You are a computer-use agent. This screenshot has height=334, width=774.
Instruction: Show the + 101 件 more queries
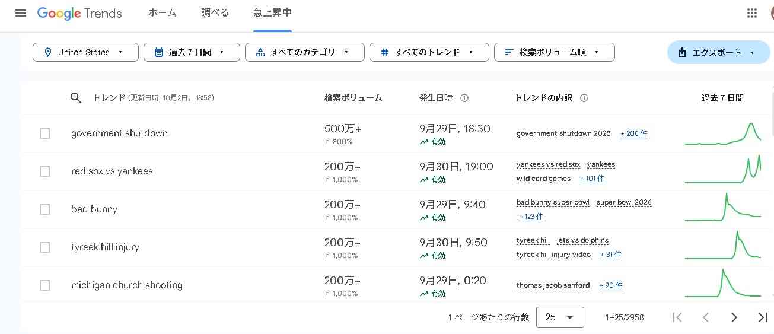tap(592, 179)
